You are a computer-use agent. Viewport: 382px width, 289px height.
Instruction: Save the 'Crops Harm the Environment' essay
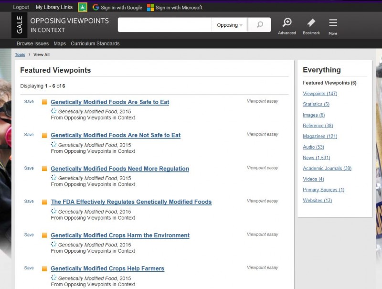point(29,235)
